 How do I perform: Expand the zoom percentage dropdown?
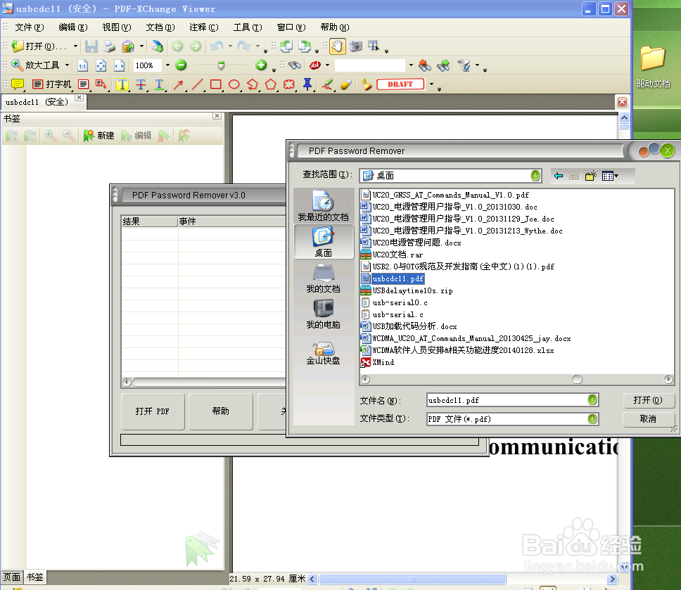tap(167, 65)
